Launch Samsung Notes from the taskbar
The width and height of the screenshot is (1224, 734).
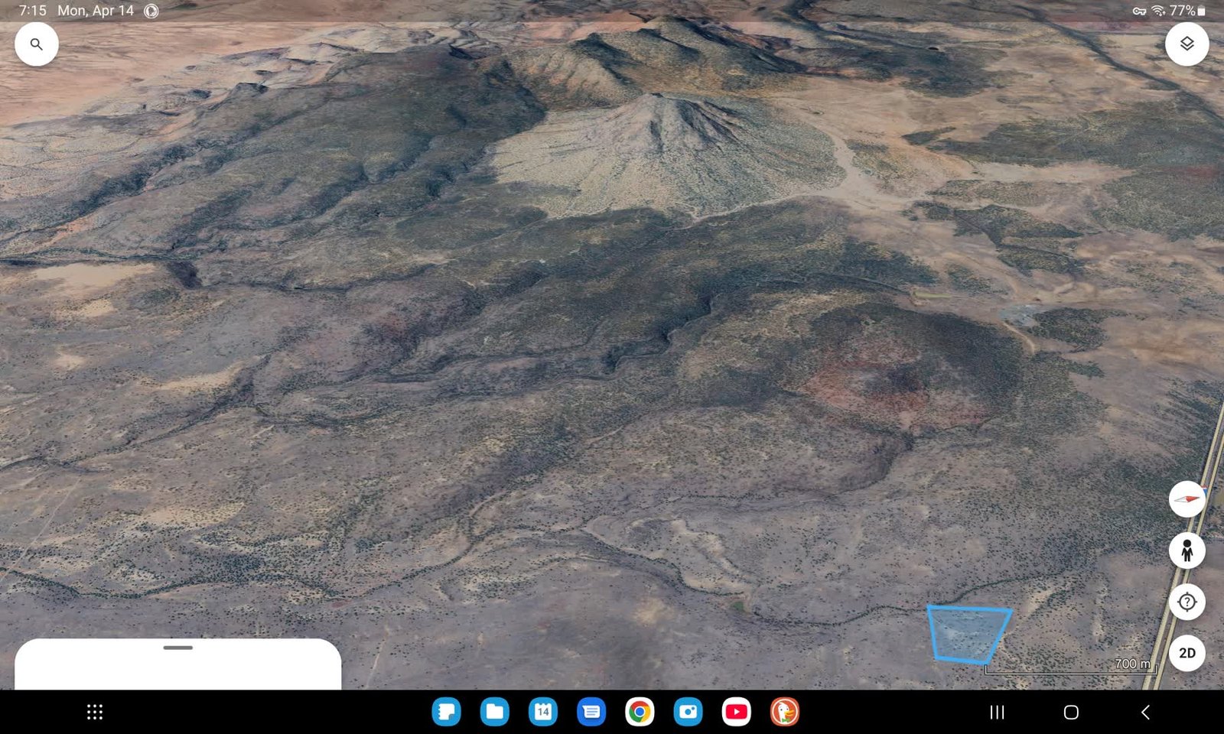446,713
